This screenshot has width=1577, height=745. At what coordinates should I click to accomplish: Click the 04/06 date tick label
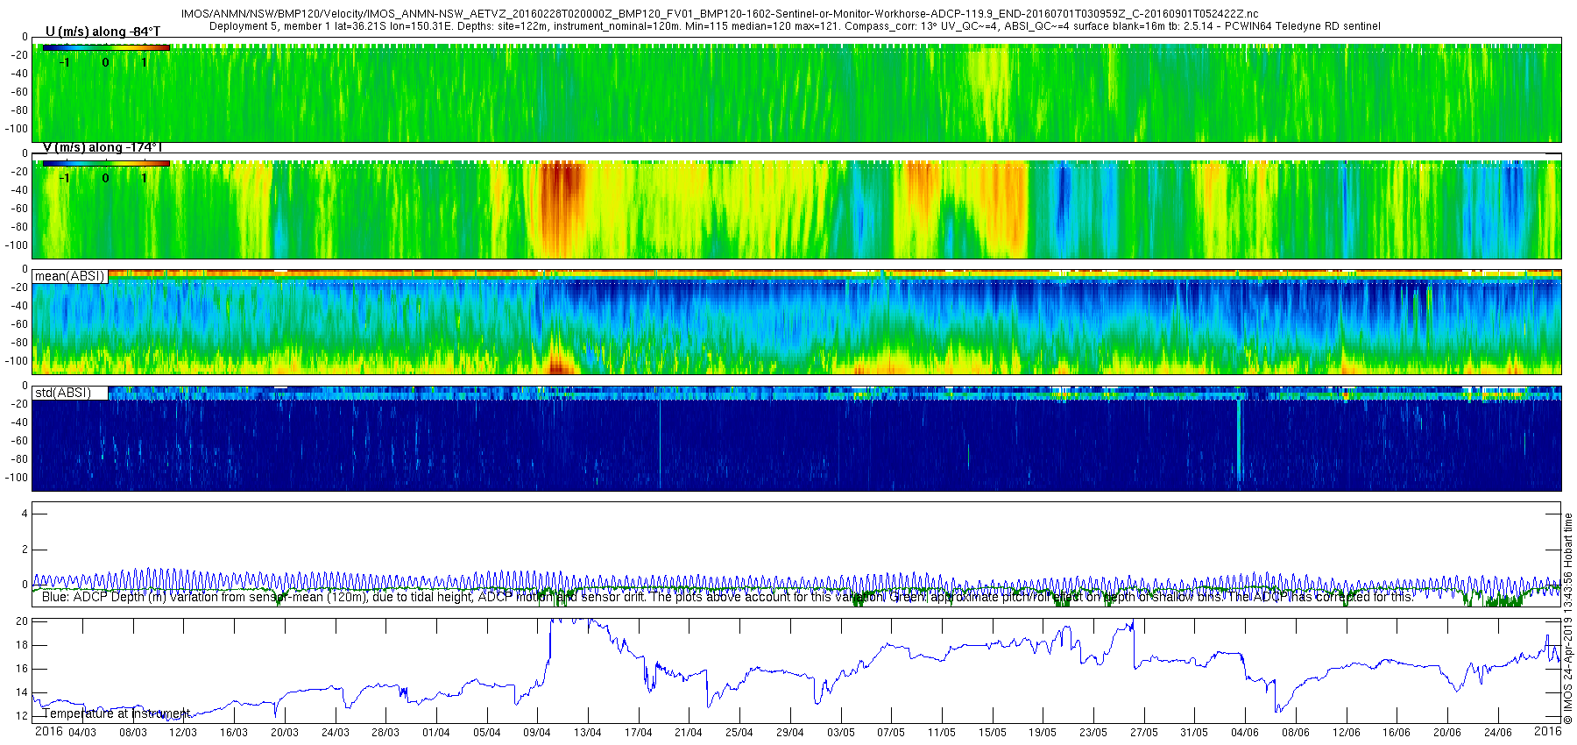1245,733
